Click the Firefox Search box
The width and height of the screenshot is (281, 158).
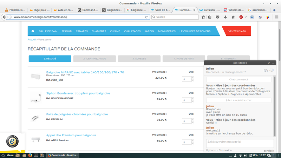coord(175,17)
